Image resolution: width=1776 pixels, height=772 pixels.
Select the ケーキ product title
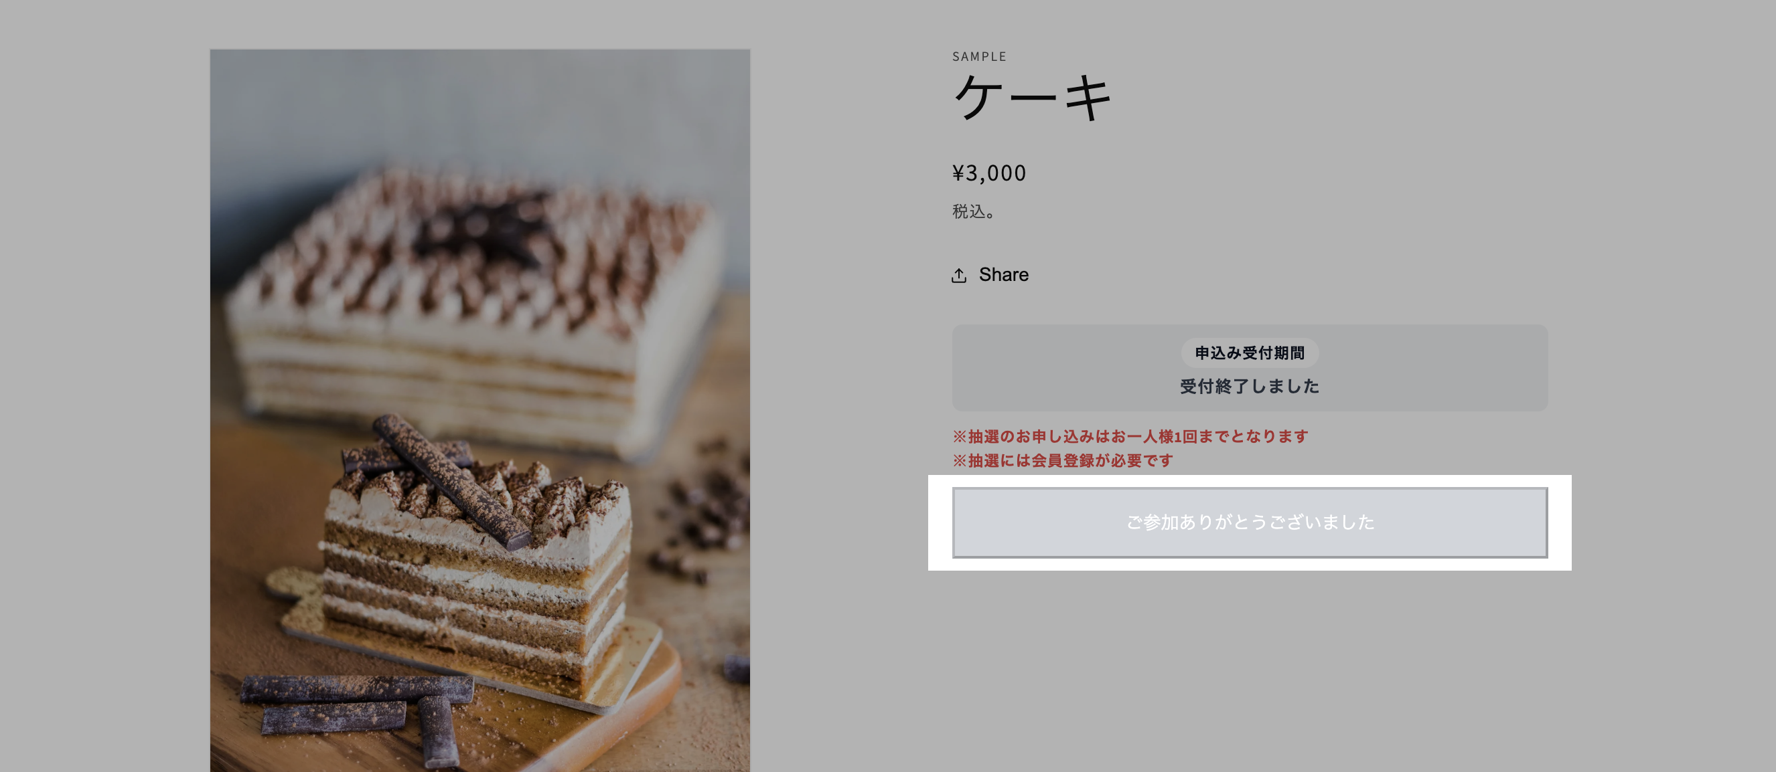1032,97
